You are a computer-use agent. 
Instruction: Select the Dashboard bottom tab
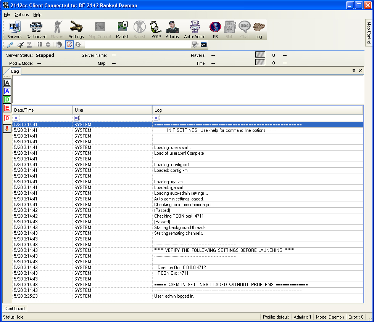15,309
